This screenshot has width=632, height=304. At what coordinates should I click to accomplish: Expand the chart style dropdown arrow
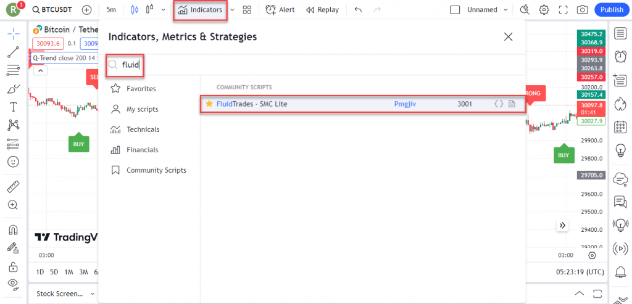pyautogui.click(x=163, y=10)
